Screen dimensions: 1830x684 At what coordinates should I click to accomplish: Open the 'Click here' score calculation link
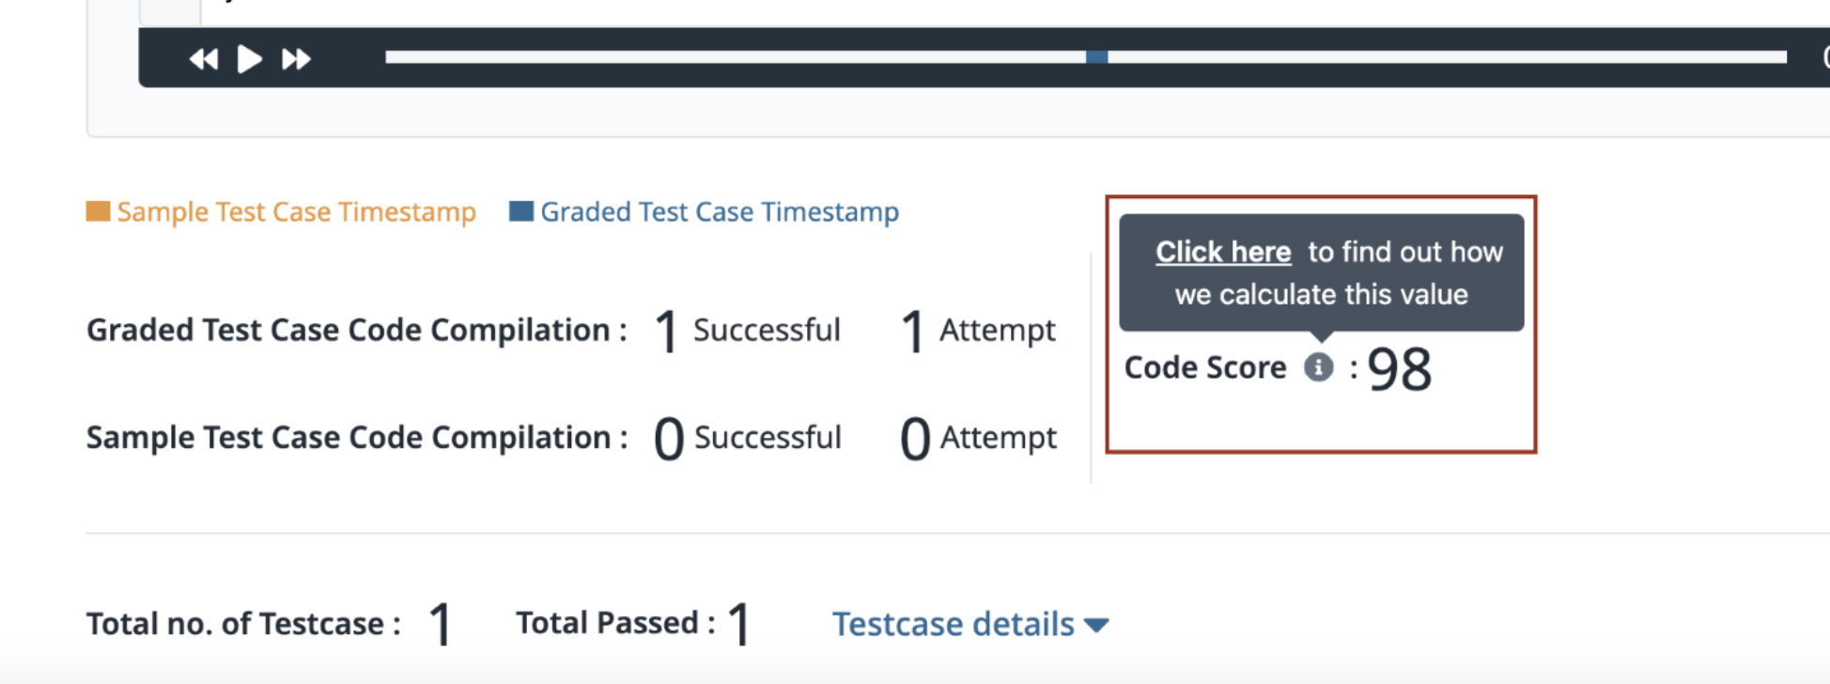(1223, 252)
